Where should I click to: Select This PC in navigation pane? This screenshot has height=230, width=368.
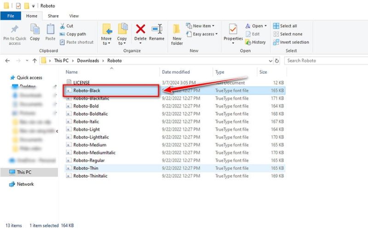[29, 172]
